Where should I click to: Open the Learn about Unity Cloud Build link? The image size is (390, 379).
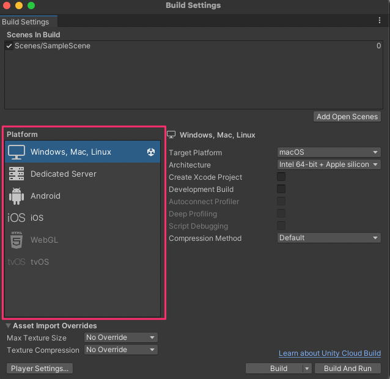pos(329,353)
